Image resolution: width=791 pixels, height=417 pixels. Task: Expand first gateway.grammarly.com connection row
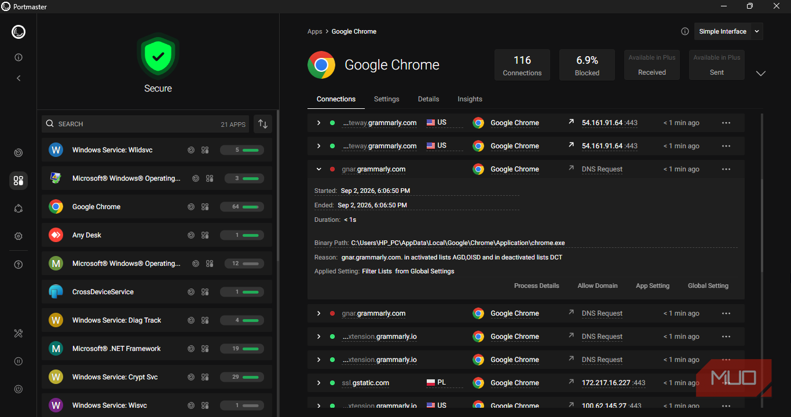[318, 123]
